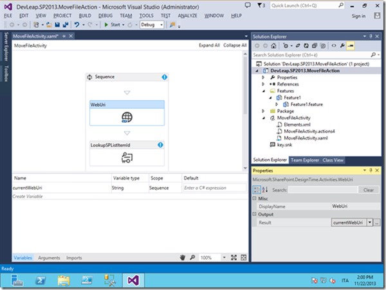The width and height of the screenshot is (386, 290).
Task: Open the zoom percentage dropdown
Action: coord(225,258)
